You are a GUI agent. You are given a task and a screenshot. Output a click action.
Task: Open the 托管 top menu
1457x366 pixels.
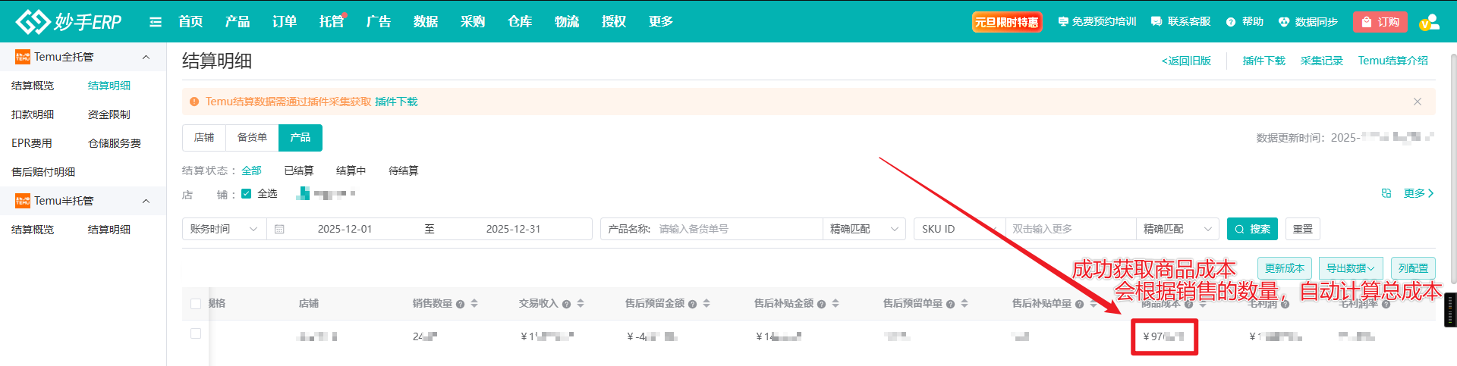pos(332,22)
